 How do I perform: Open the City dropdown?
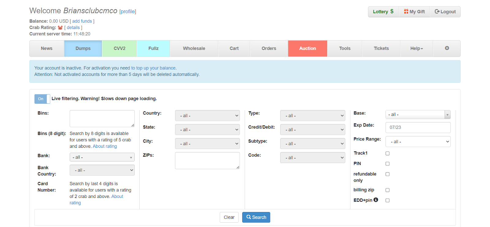click(207, 144)
